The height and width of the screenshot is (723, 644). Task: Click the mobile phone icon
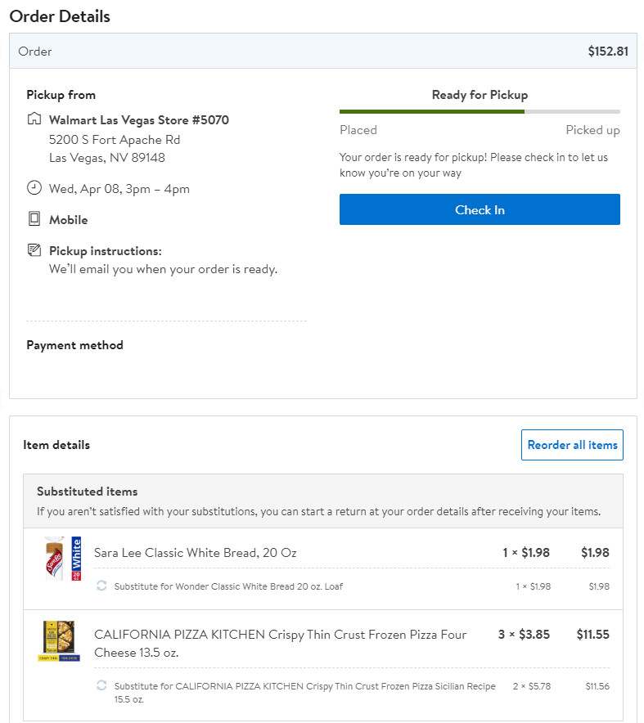(34, 219)
